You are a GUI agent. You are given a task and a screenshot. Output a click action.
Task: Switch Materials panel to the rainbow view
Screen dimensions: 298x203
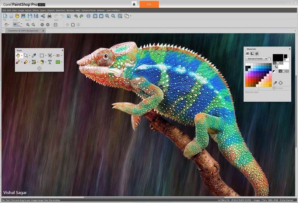(252, 53)
